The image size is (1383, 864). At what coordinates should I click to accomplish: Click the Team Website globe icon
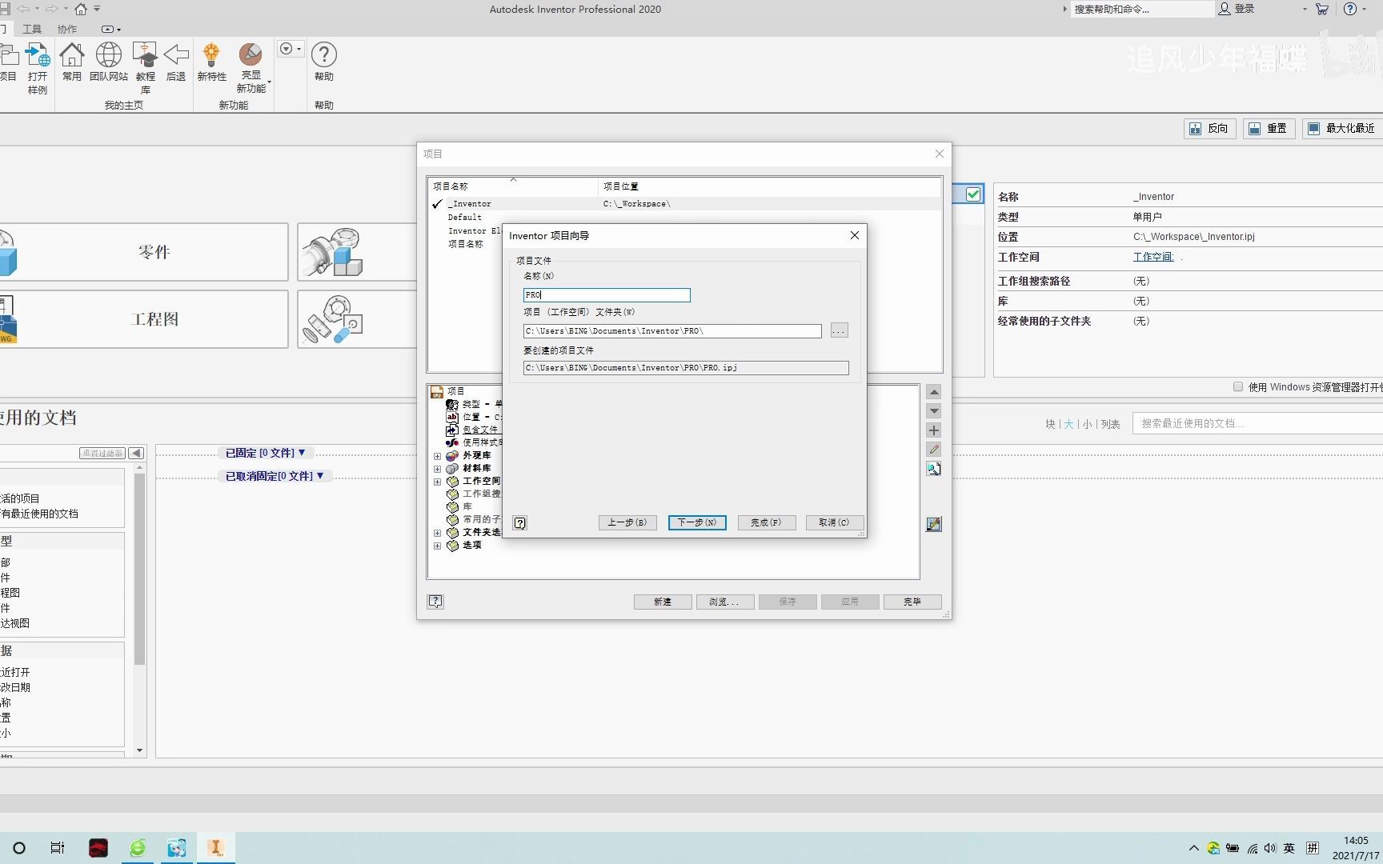tap(109, 55)
